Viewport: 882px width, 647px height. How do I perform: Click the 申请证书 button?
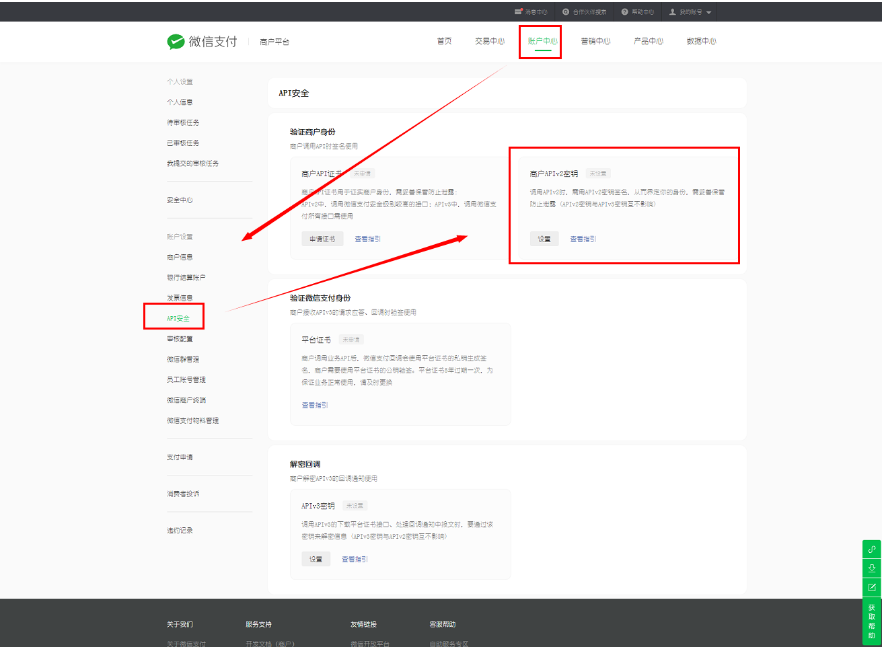click(322, 239)
